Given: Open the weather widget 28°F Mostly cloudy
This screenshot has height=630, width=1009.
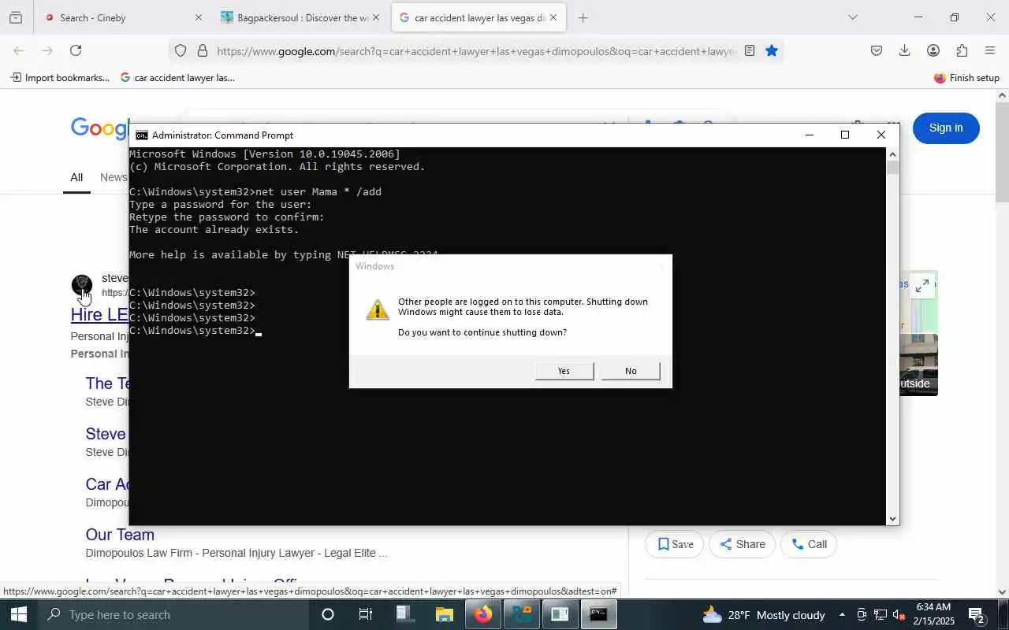Looking at the screenshot, I should (763, 615).
